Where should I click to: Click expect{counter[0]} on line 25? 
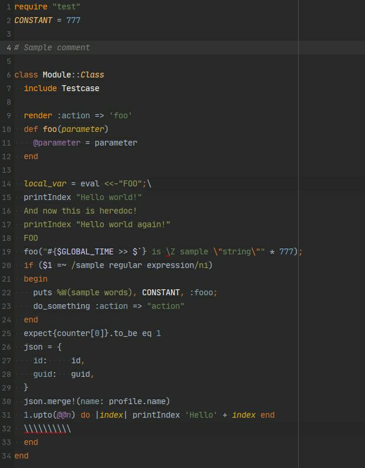[66, 333]
